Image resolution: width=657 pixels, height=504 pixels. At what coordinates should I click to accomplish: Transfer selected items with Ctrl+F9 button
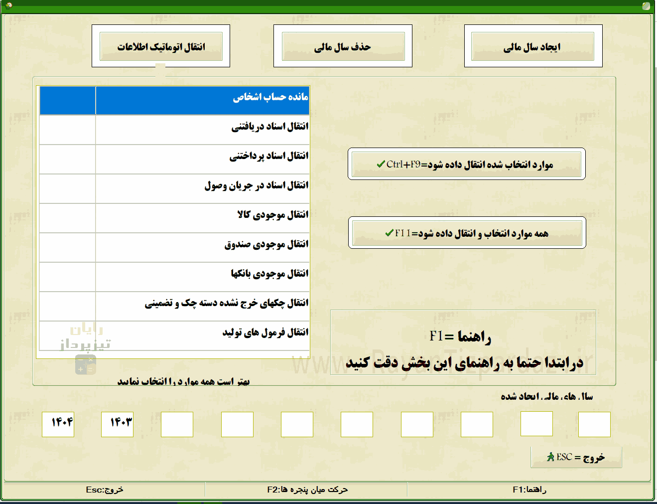[x=466, y=165]
